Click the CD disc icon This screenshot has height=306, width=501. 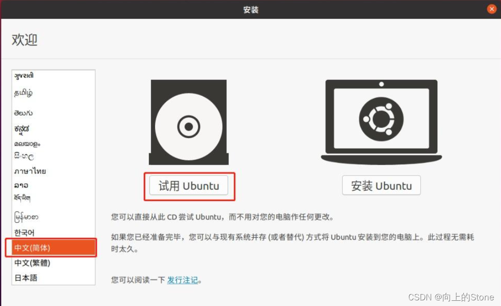[189, 122]
